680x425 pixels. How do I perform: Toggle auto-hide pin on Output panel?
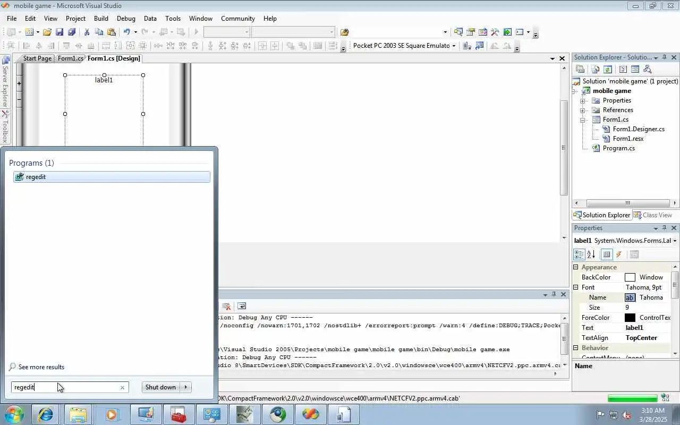[554, 294]
